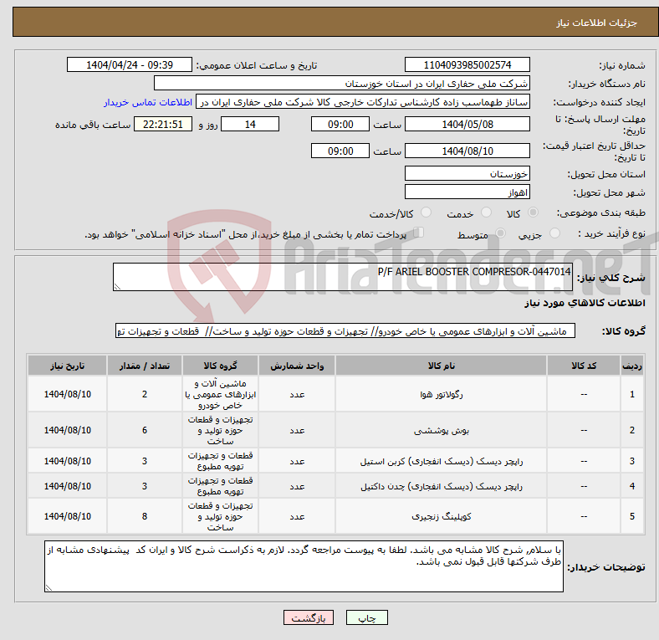Screen dimensions: 659x640
Task: Click the price validity date field 1404/08/10
Action: click(467, 151)
